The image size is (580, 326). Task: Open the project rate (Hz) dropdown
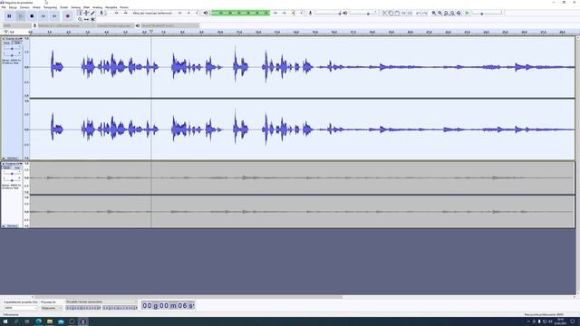pyautogui.click(x=21, y=308)
